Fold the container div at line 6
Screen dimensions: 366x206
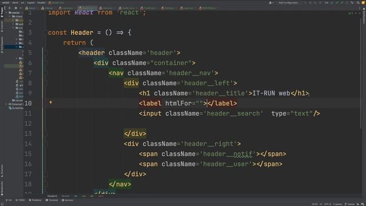pyautogui.click(x=46, y=63)
